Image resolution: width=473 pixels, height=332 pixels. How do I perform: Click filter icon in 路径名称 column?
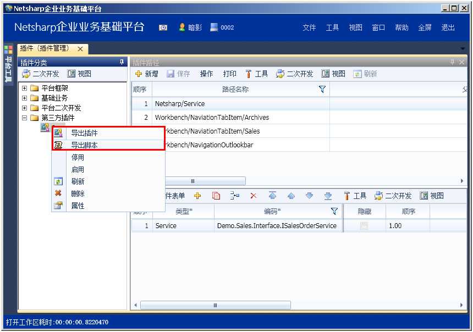coord(322,89)
